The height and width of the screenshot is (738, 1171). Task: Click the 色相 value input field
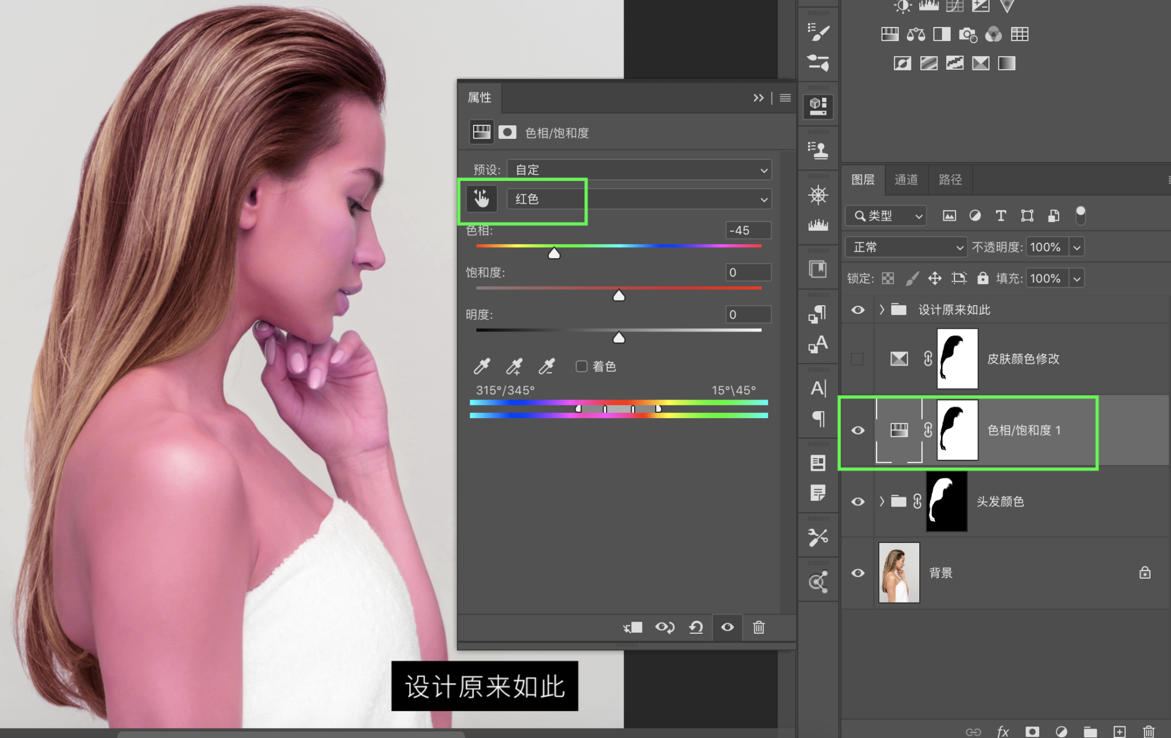pyautogui.click(x=748, y=230)
